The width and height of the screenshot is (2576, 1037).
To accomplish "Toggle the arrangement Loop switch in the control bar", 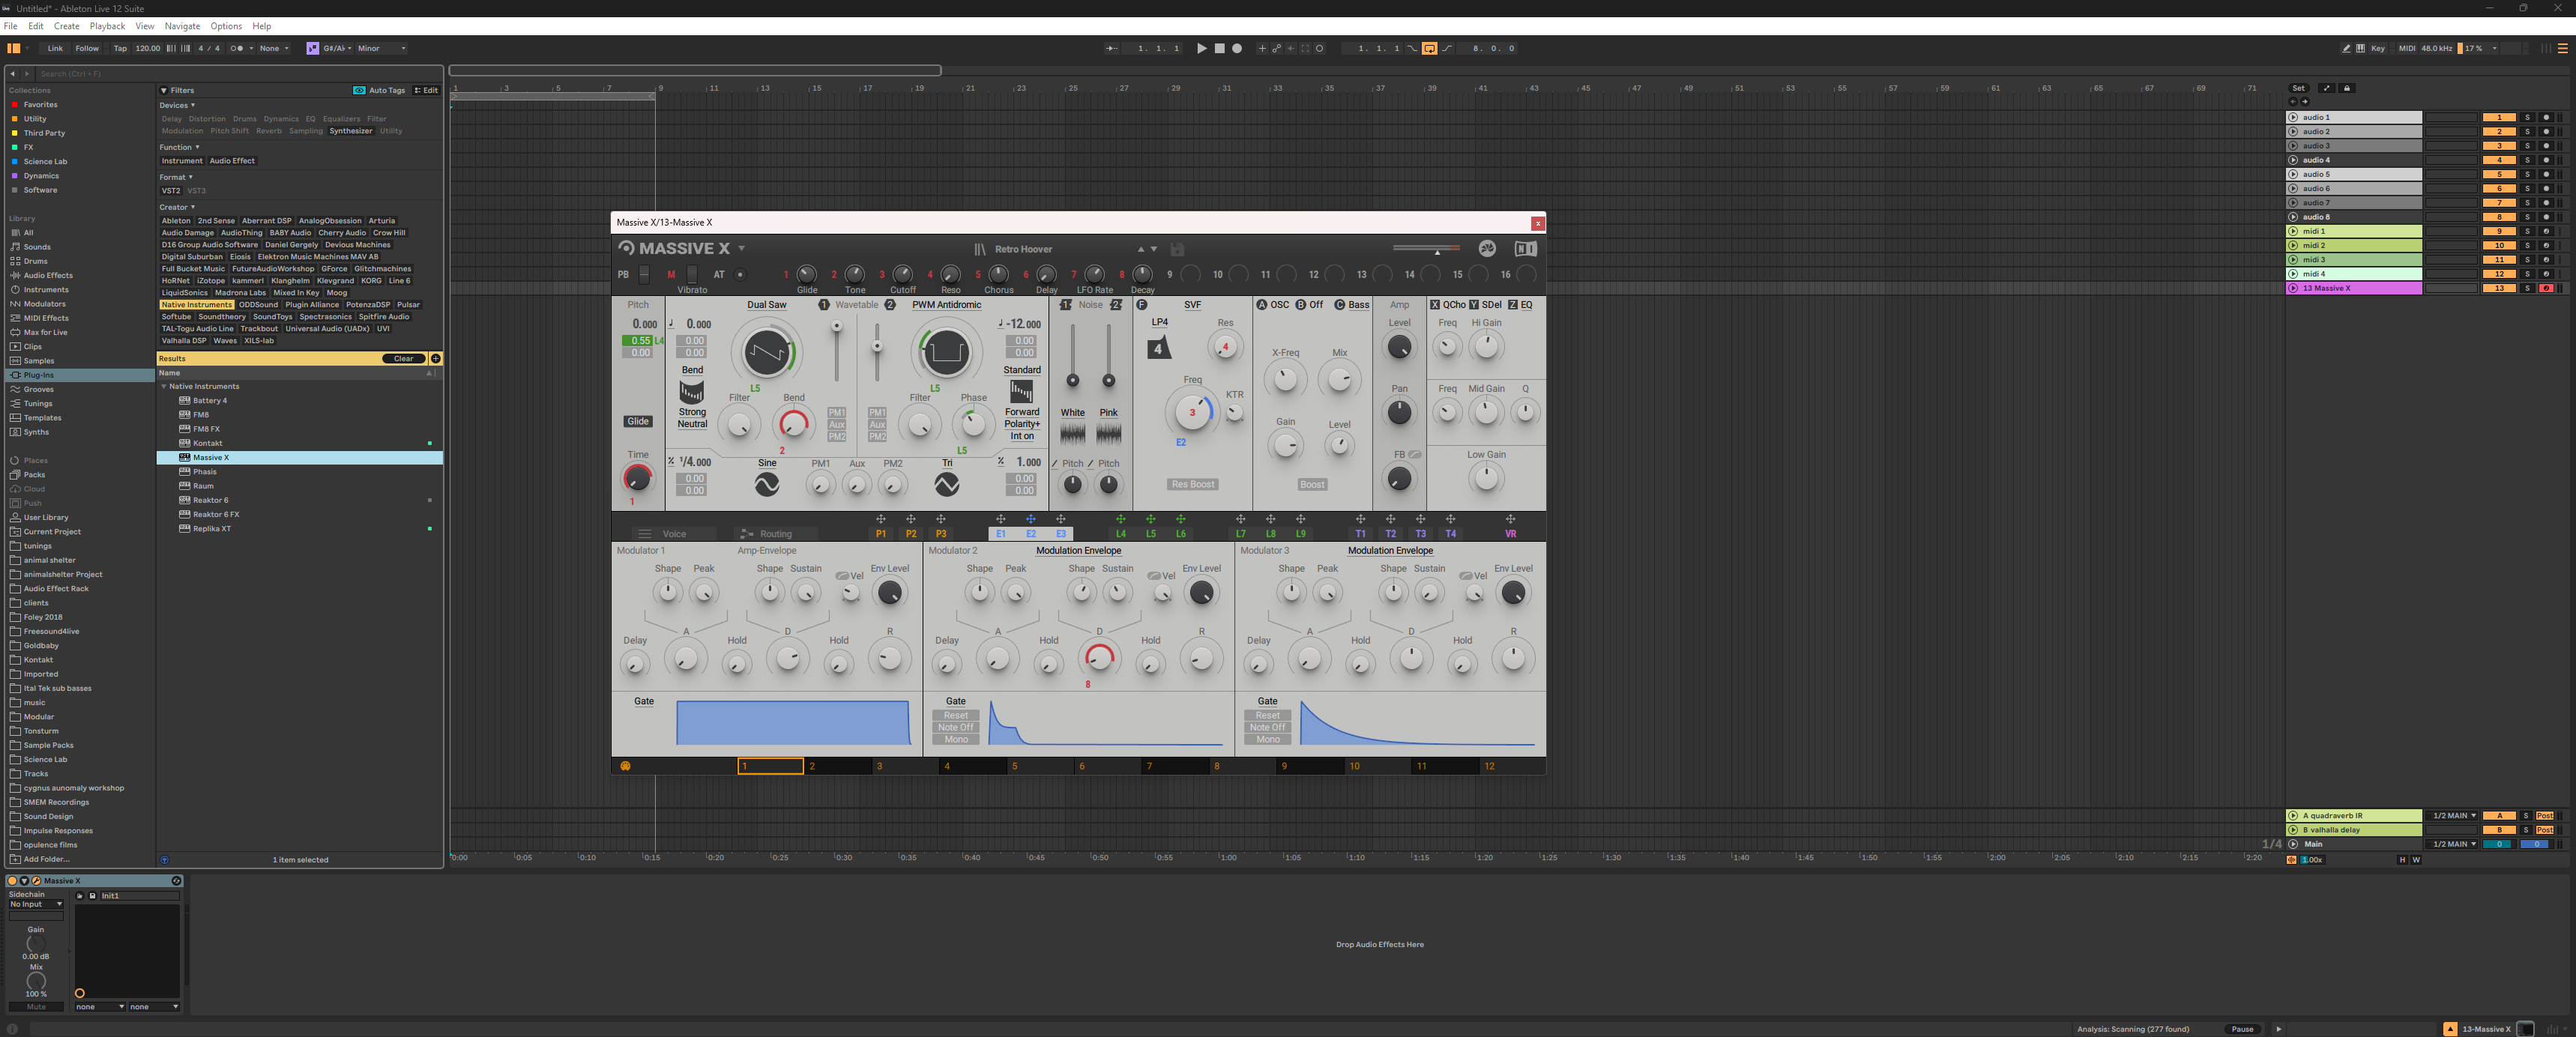I will (1429, 48).
